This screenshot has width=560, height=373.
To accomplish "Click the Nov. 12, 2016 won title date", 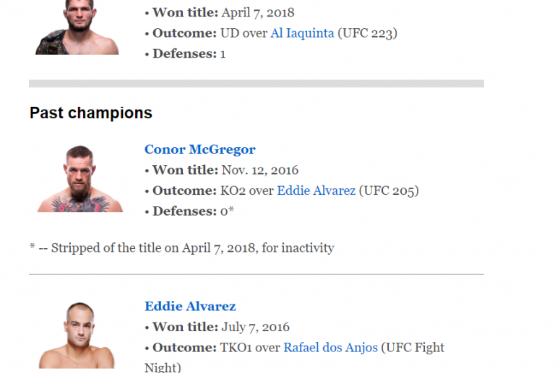I will [260, 170].
